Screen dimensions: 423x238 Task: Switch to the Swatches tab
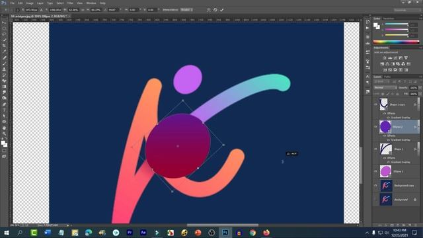pos(389,19)
